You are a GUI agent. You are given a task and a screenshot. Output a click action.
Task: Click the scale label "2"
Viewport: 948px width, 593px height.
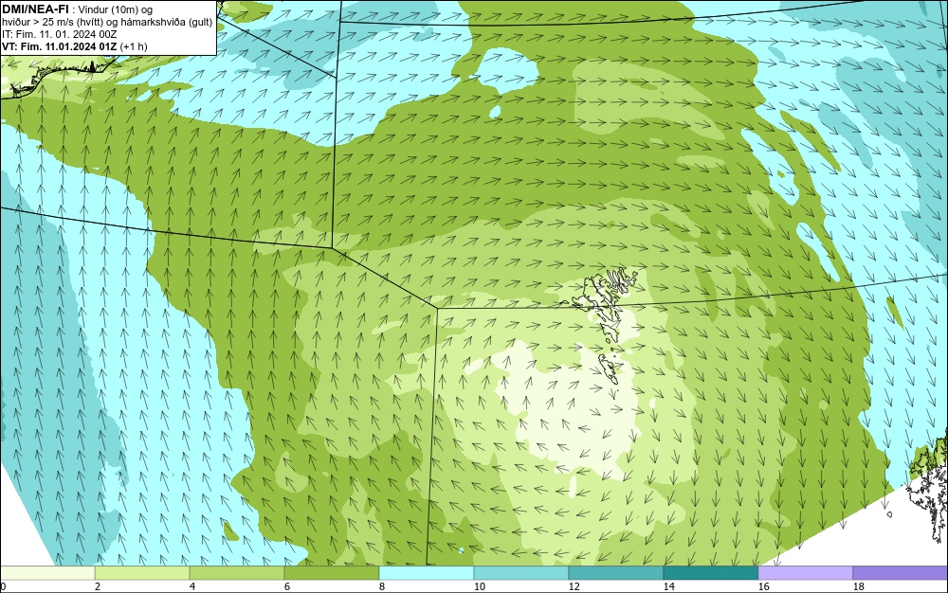pyautogui.click(x=98, y=586)
